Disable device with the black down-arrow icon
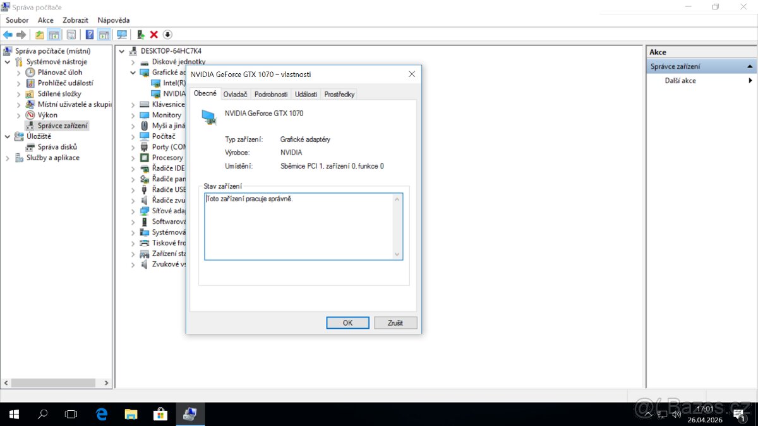The width and height of the screenshot is (758, 426). [167, 35]
